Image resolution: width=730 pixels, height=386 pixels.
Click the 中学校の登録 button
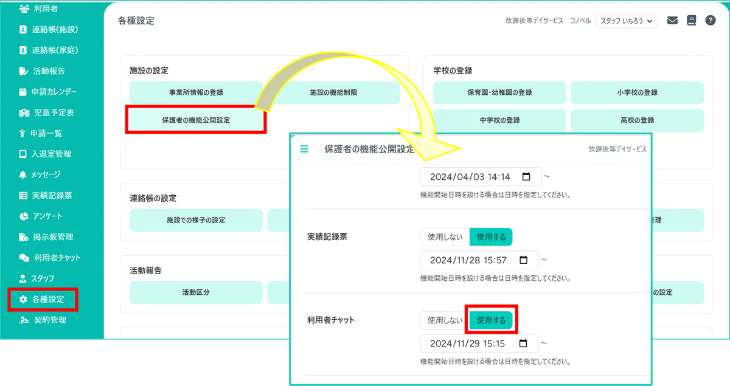tap(499, 120)
